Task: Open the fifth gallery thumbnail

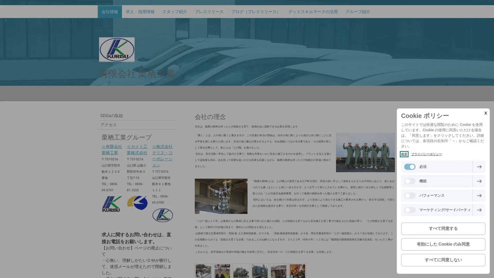Action: point(278,271)
